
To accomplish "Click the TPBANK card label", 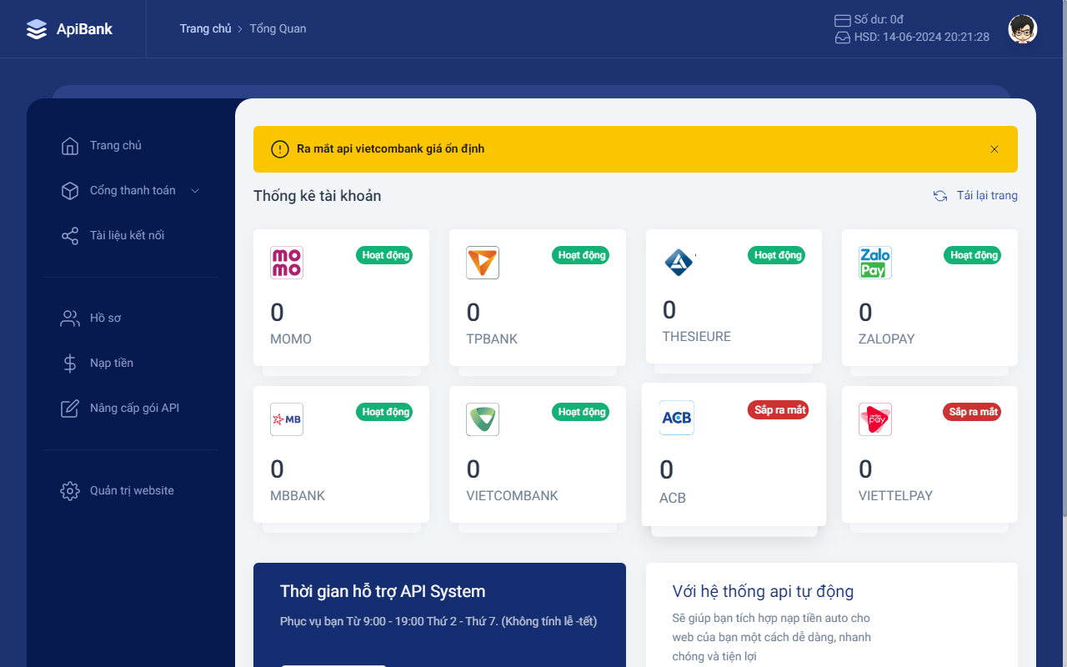I will point(492,339).
